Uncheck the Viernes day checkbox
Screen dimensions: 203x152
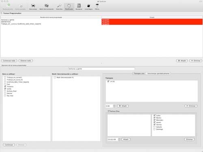tap(154, 124)
